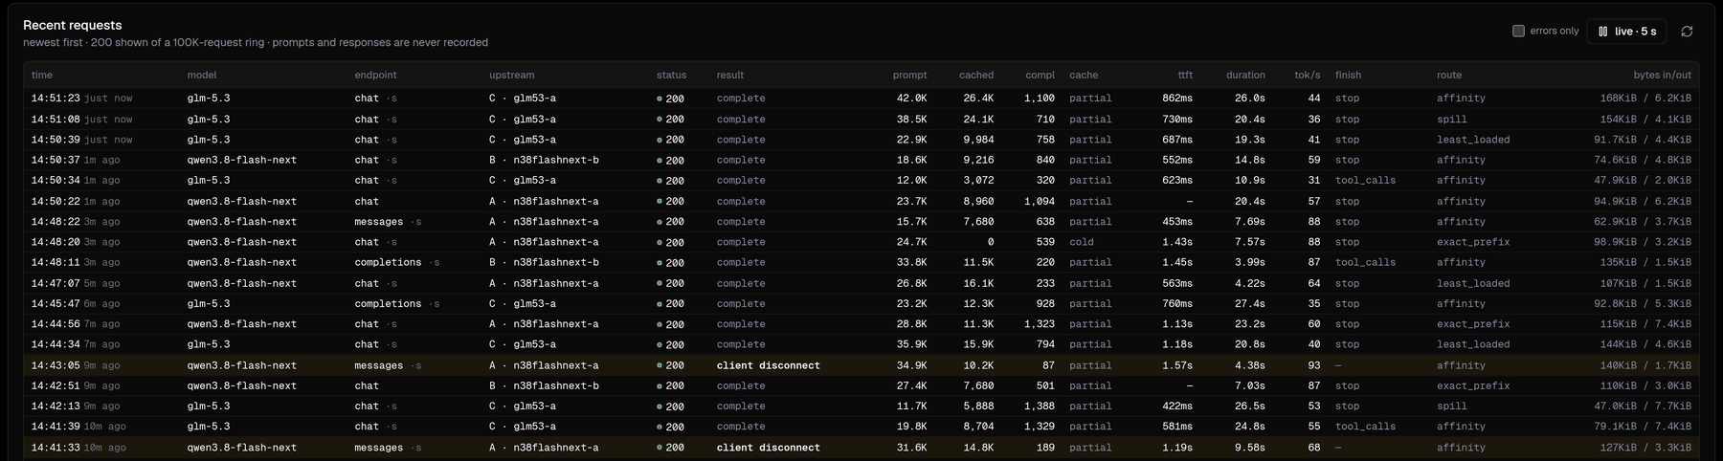
Task: Click the 563ms ttft value
Action: pos(1177,284)
